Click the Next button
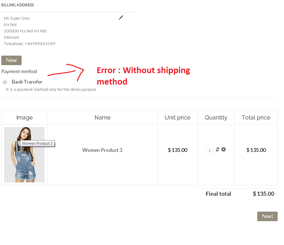Screen dimensions: 284x245 pos(267,216)
